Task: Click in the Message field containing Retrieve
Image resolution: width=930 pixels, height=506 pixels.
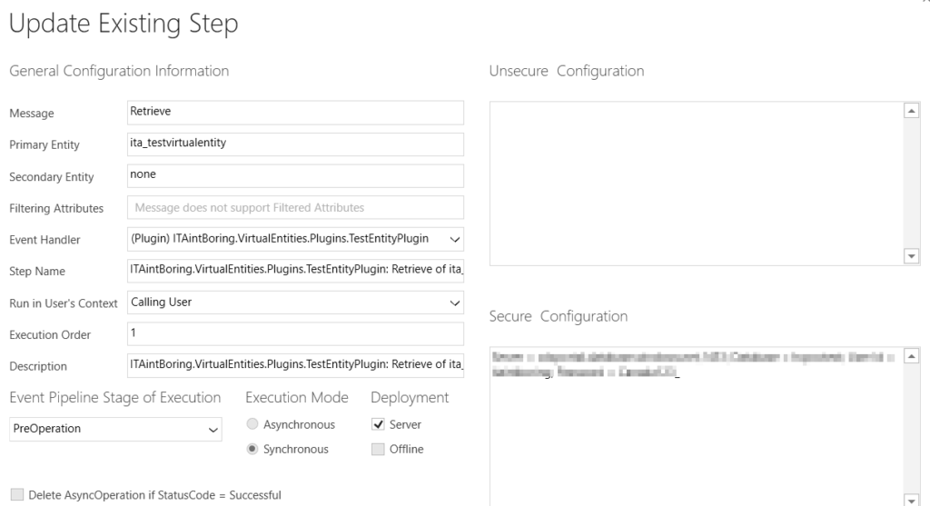Action: [x=295, y=113]
